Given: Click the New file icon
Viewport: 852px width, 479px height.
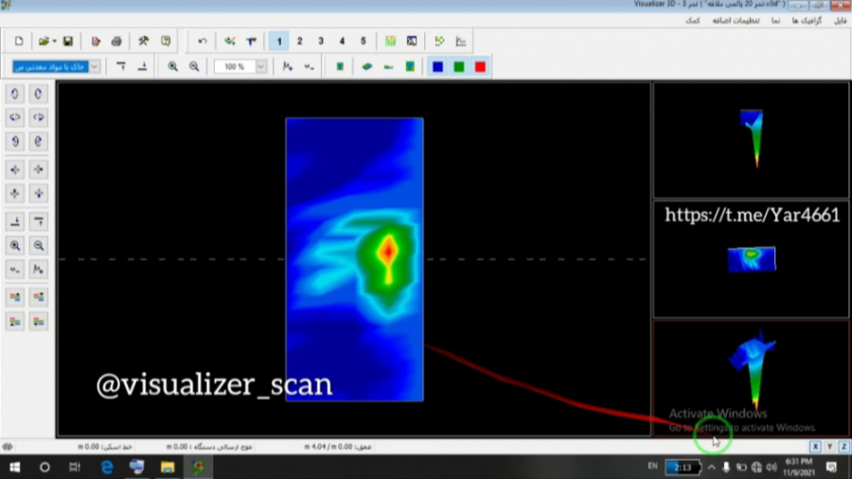Looking at the screenshot, I should coord(19,42).
